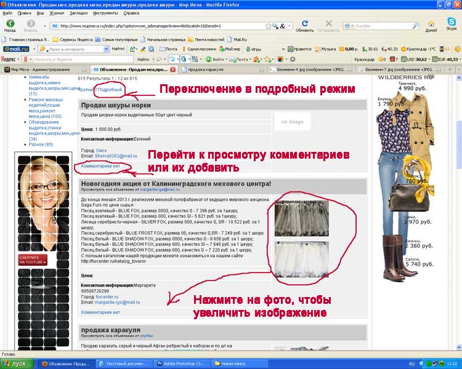Expand the Войти dropdown arrow in Yandex bar
462x369 pixels.
(x=226, y=59)
